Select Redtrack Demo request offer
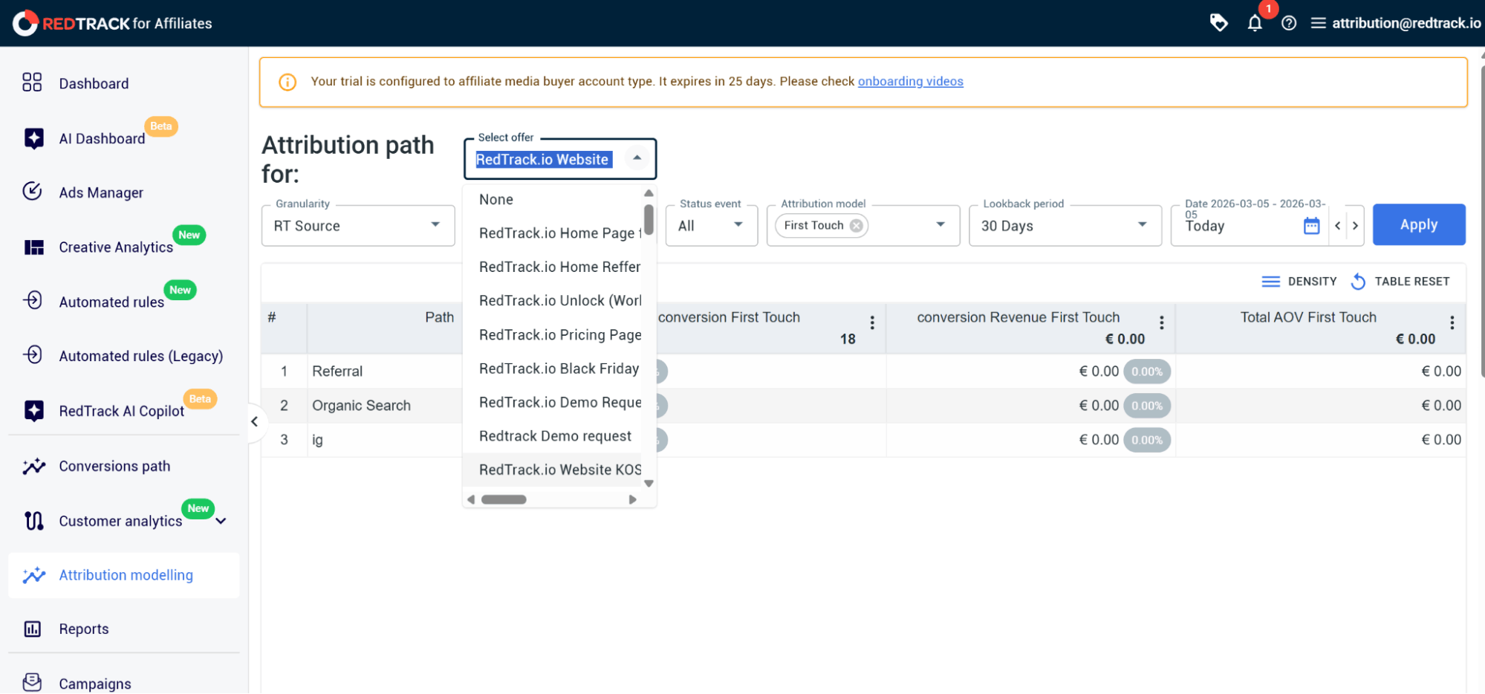This screenshot has width=1485, height=694. 552,436
